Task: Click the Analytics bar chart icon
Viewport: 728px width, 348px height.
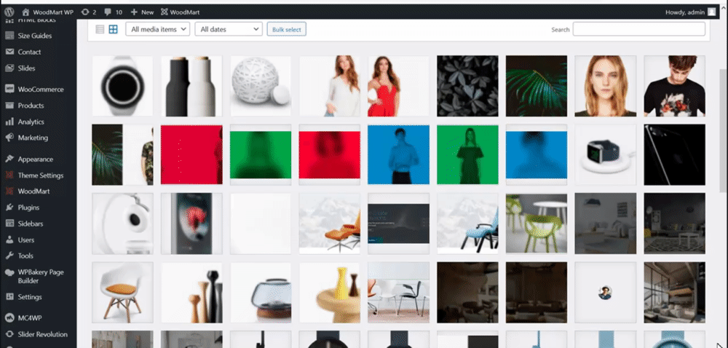Action: 9,122
